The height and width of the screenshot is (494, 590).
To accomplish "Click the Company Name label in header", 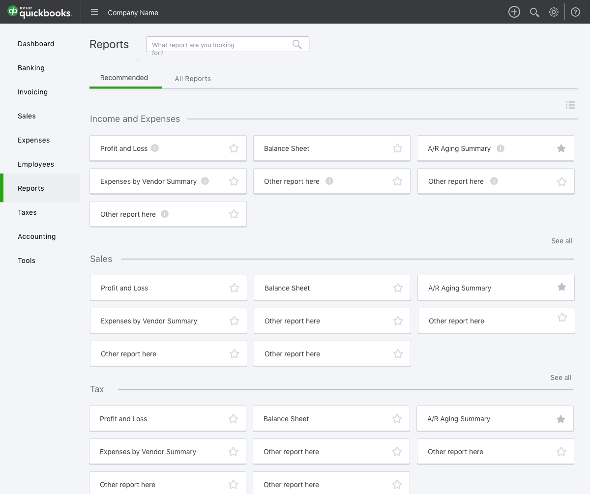I will (x=133, y=13).
